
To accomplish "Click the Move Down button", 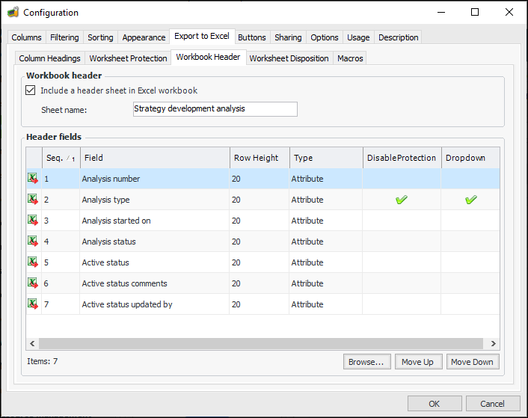I will pyautogui.click(x=472, y=362).
